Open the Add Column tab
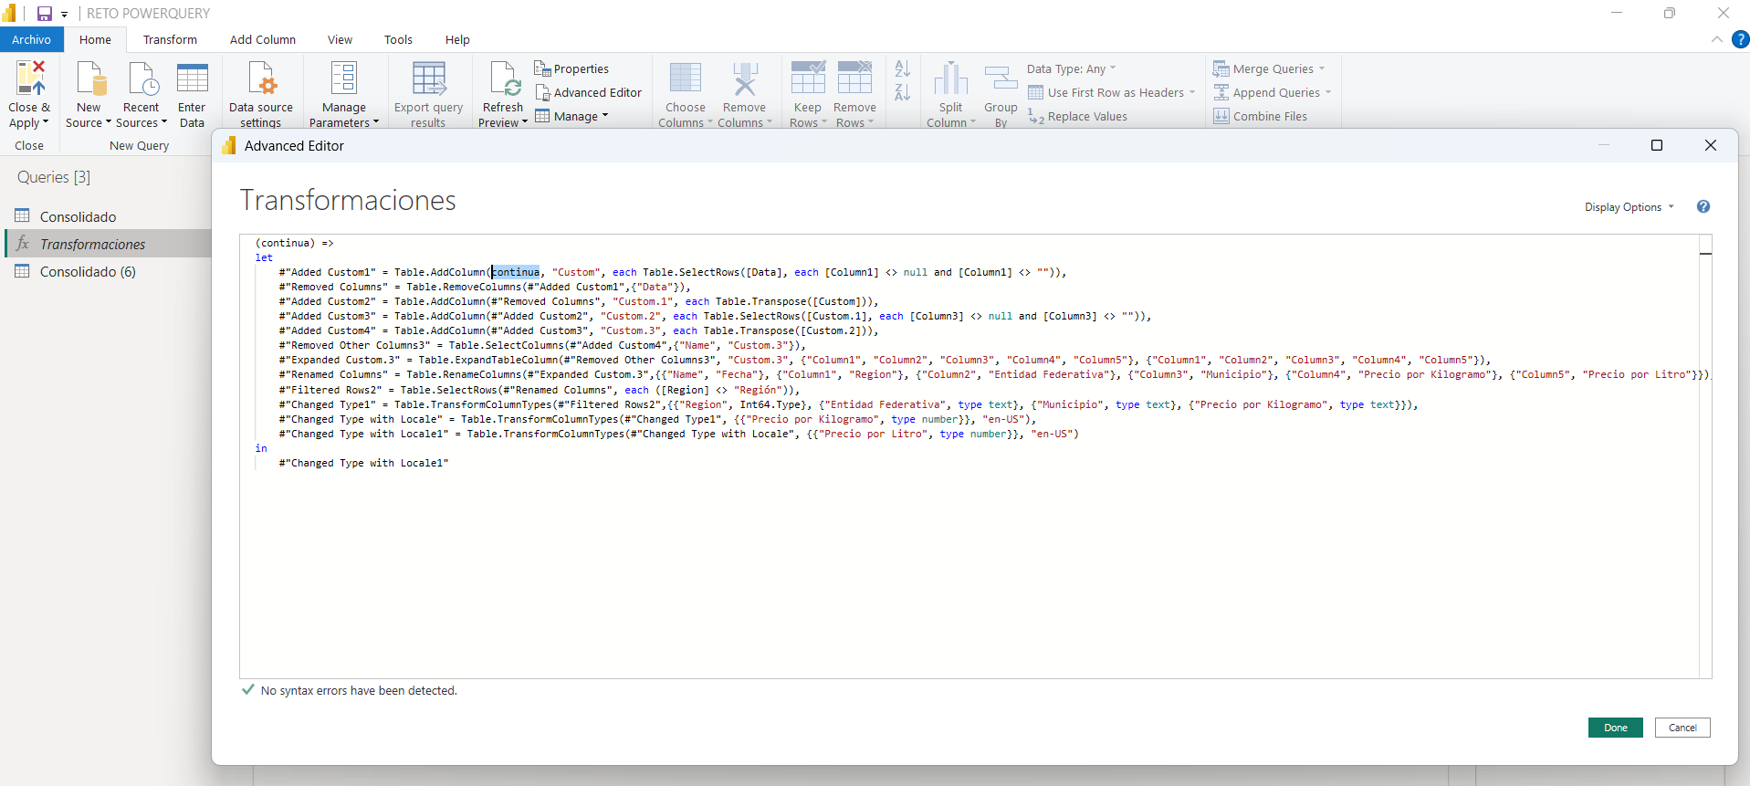The width and height of the screenshot is (1750, 786). click(262, 39)
